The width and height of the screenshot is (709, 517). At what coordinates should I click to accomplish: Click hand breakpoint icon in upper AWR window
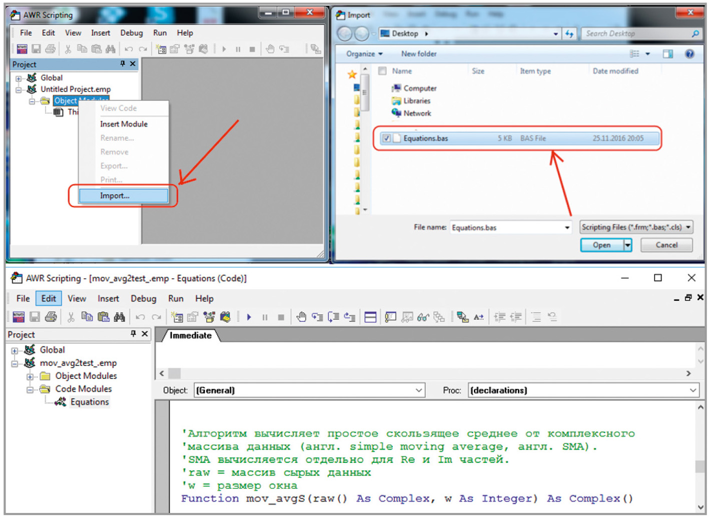[x=270, y=49]
